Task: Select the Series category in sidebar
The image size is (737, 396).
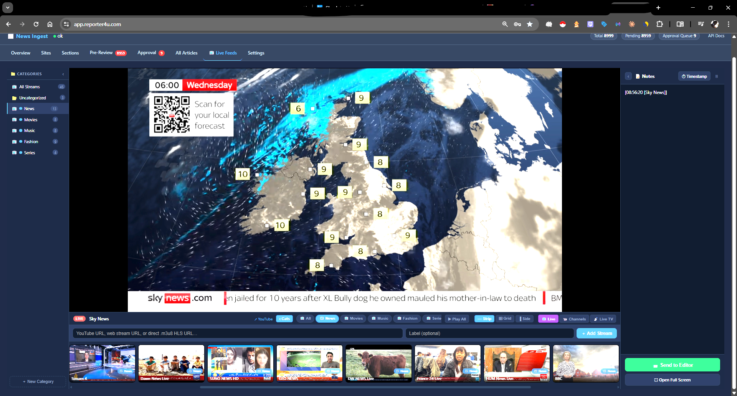Action: pyautogui.click(x=38, y=153)
